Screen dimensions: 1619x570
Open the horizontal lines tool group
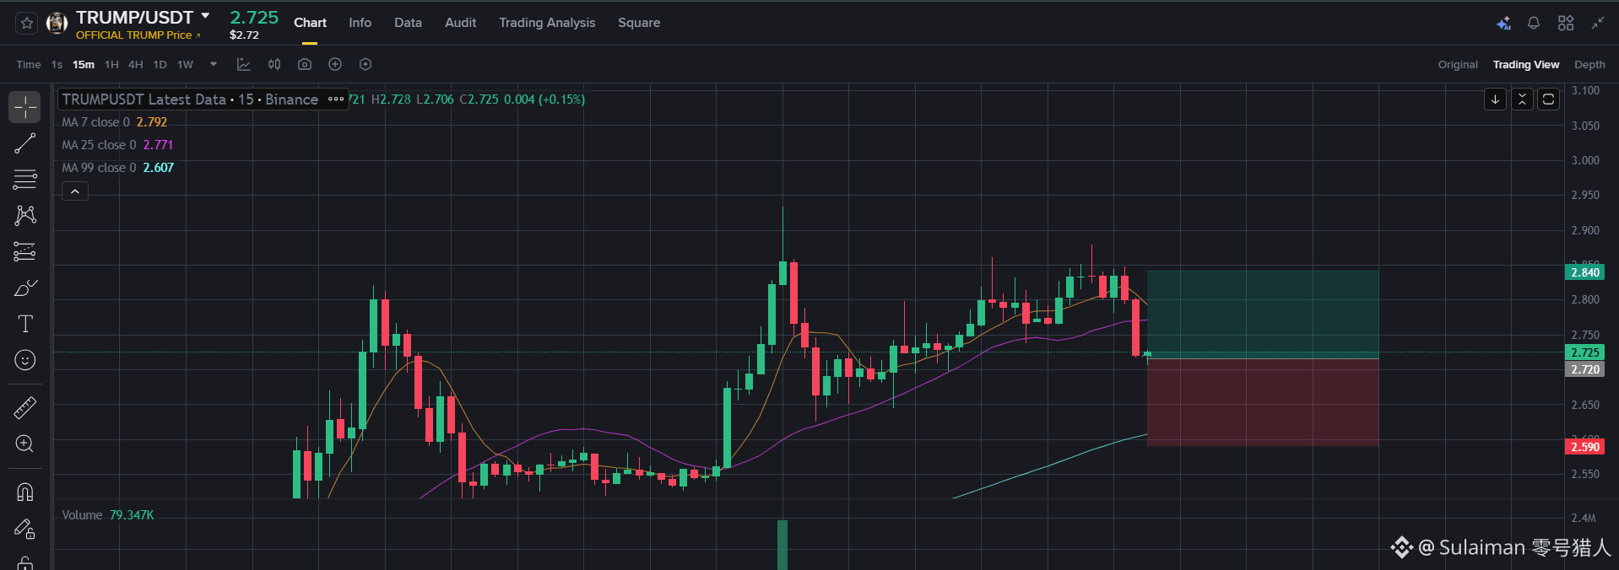click(25, 180)
